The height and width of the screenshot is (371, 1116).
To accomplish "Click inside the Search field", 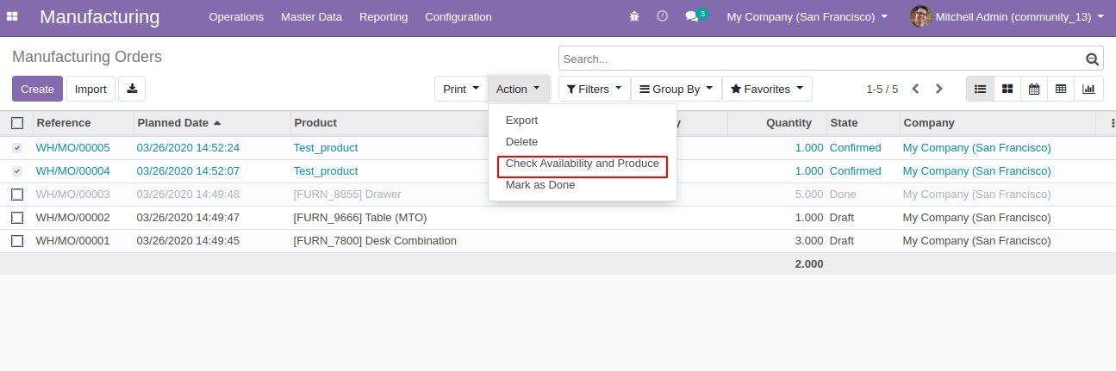I will pos(819,59).
